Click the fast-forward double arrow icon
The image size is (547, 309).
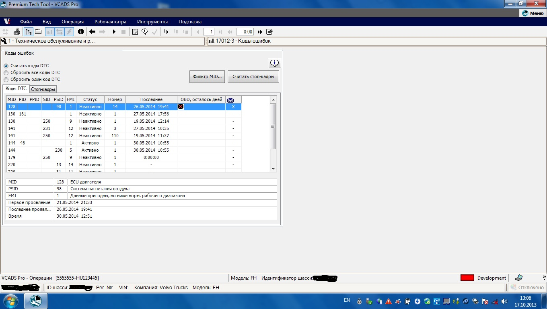pos(260,32)
